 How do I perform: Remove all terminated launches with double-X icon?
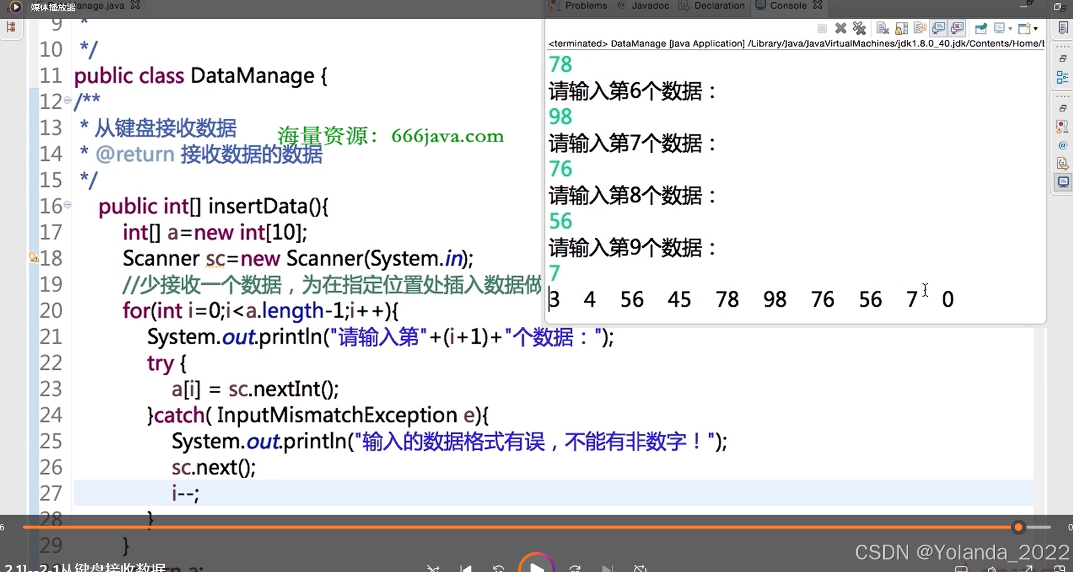(859, 28)
